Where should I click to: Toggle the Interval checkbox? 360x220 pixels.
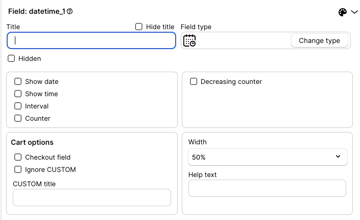(x=18, y=106)
